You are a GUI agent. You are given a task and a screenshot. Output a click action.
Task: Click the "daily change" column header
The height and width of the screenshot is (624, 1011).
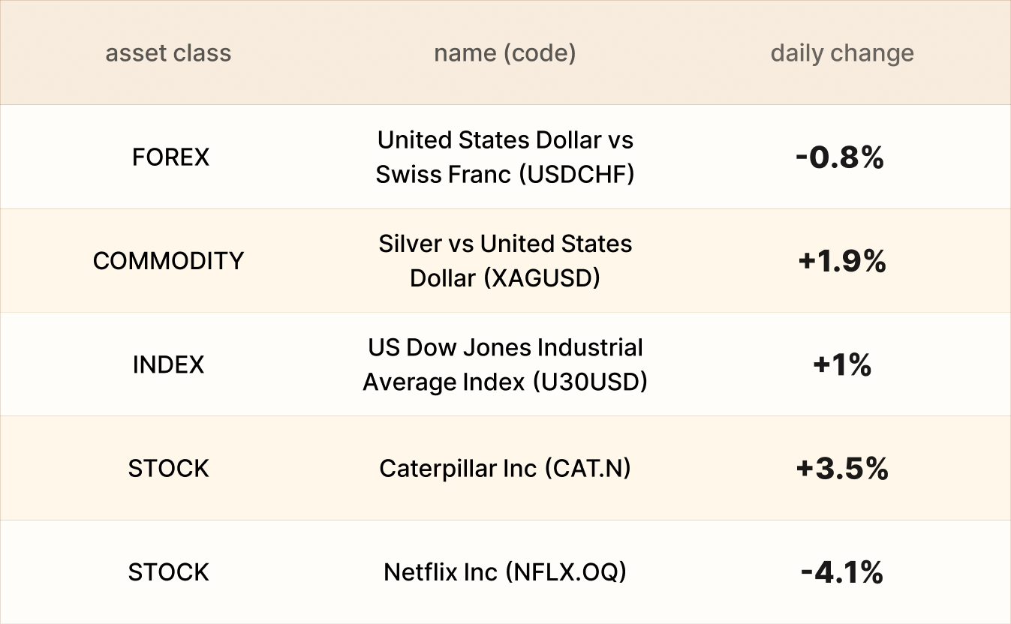pyautogui.click(x=842, y=53)
